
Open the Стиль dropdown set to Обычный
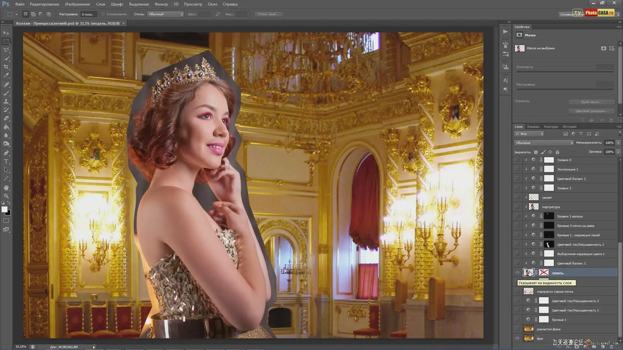coord(165,14)
